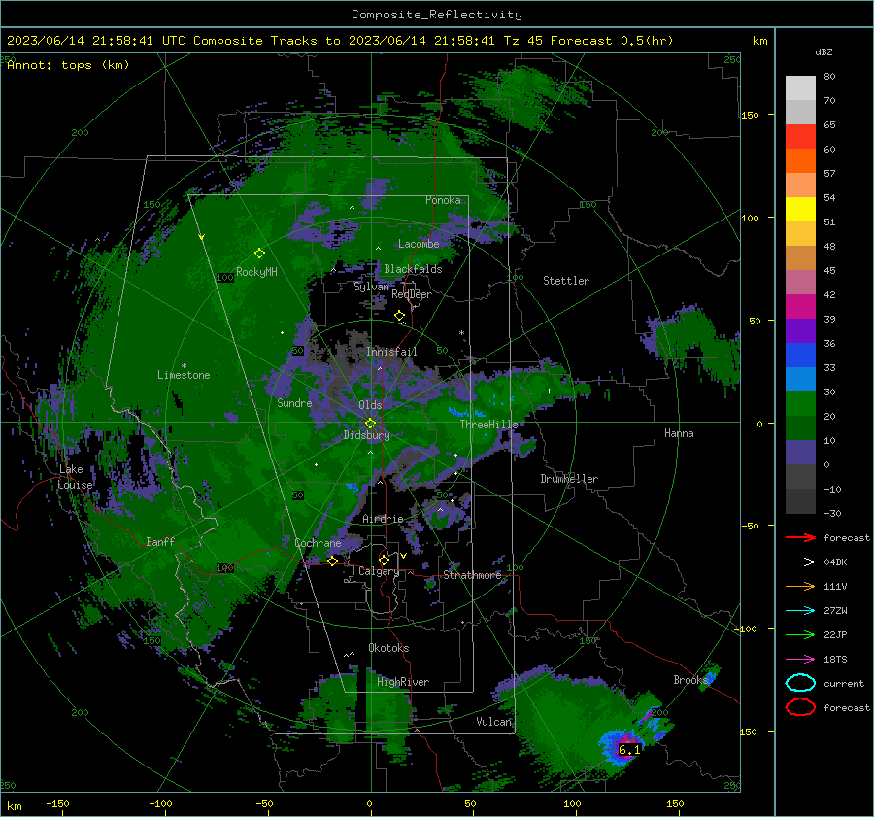
Task: Click the slate purple swatch in dBZ scale
Action: [800, 452]
